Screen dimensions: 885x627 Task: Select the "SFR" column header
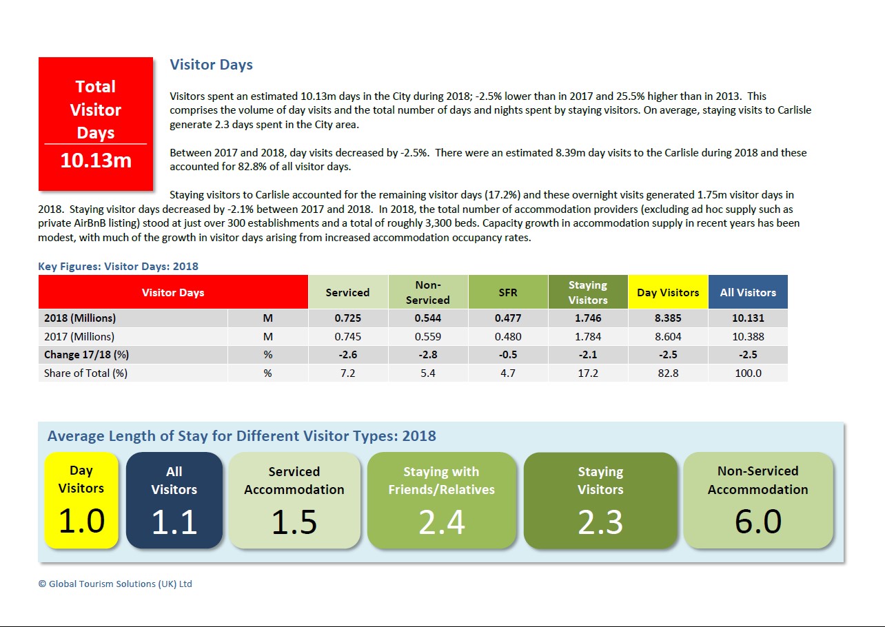[508, 292]
